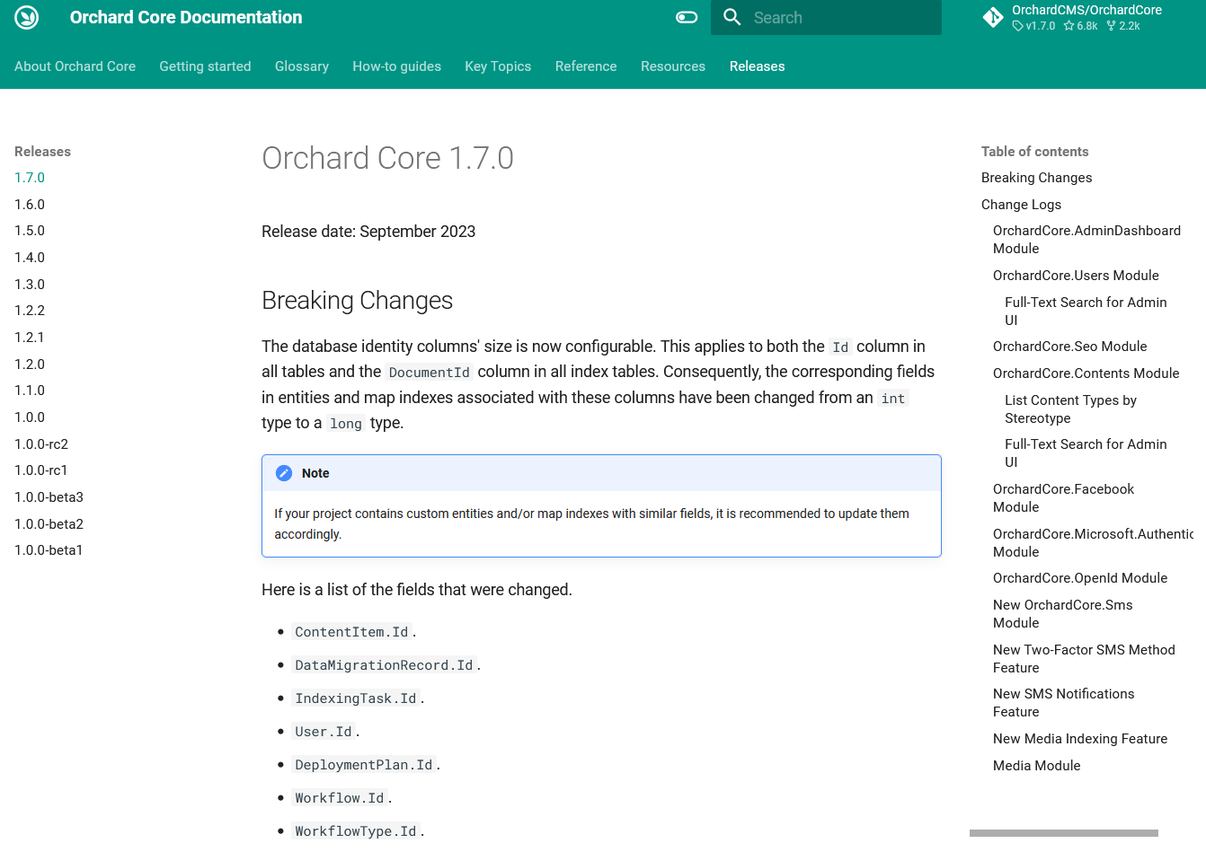The image size is (1206, 852).
Task: Click the search magnifier icon
Action: tap(732, 17)
